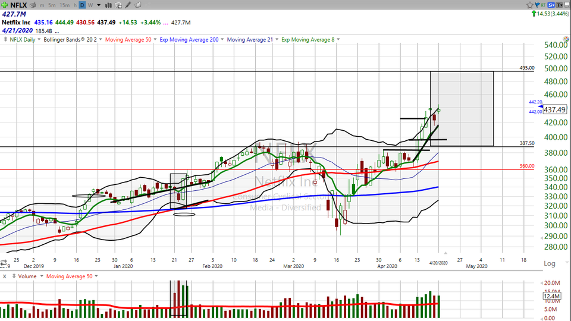Click the 387.50 horizontal line label
Image resolution: width=571 pixels, height=321 pixels.
[x=526, y=143]
